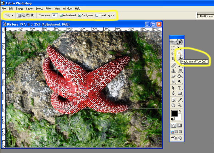Viewport: 214px width, 153px height.
Task: Select the Eyedropper tool
Action: click(180, 100)
